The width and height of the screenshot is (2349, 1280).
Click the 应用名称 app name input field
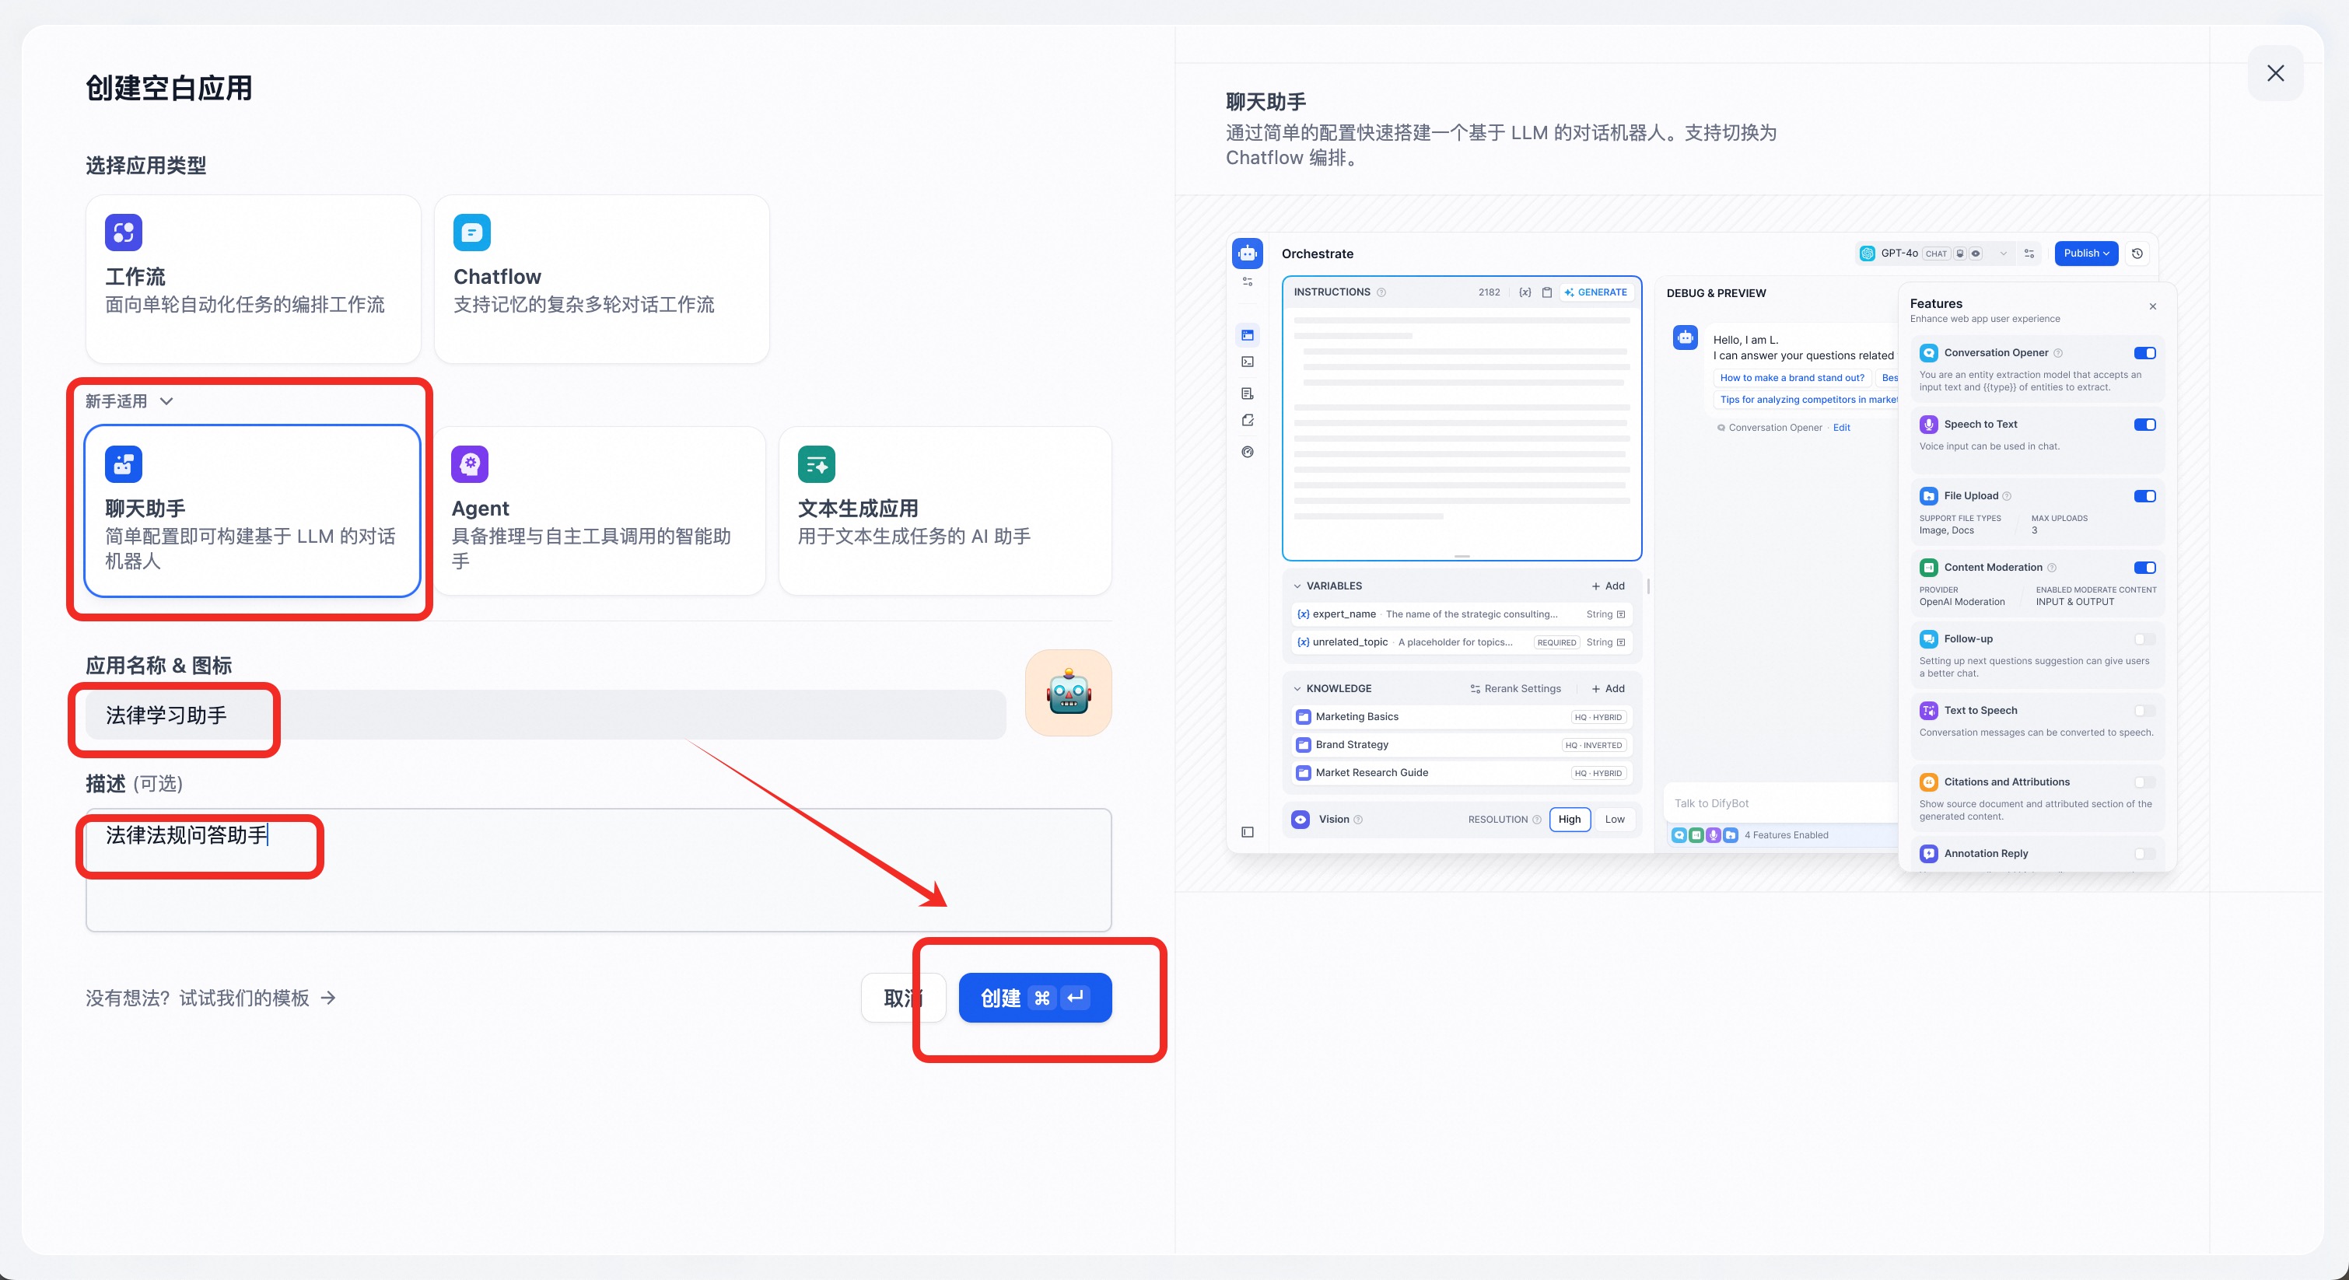(545, 715)
